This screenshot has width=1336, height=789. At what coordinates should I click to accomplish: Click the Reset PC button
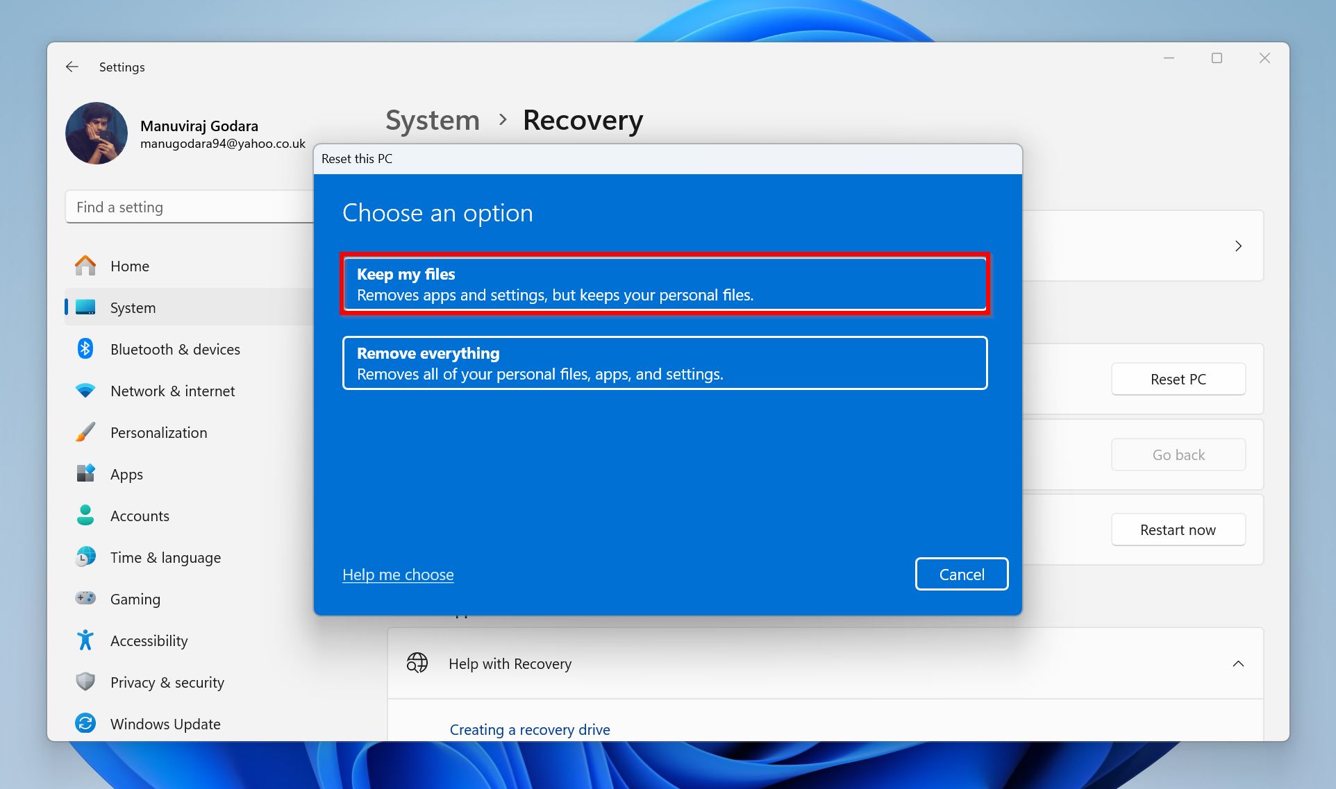tap(1178, 379)
